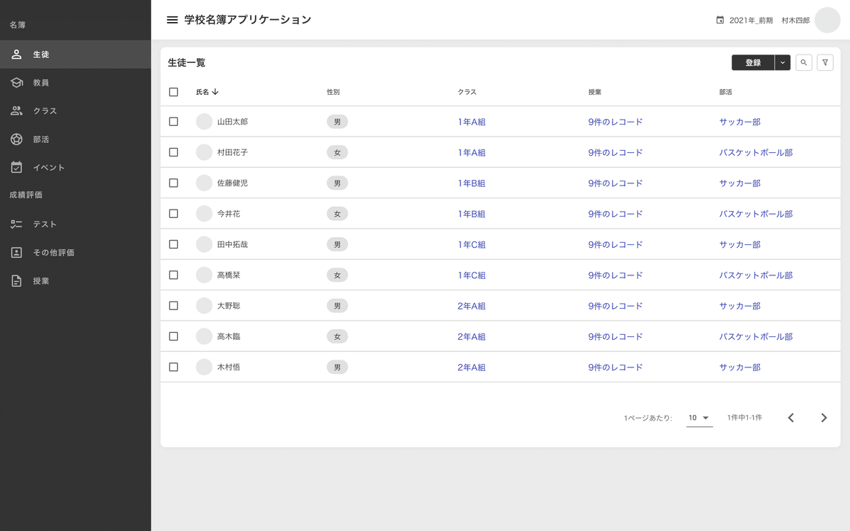Check the box for 村田花子
Screen dimensions: 850x531
point(174,152)
